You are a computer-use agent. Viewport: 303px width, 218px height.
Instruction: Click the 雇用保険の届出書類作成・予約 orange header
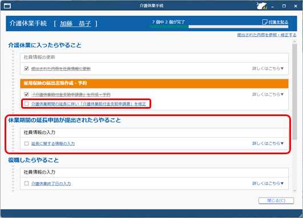pos(154,83)
